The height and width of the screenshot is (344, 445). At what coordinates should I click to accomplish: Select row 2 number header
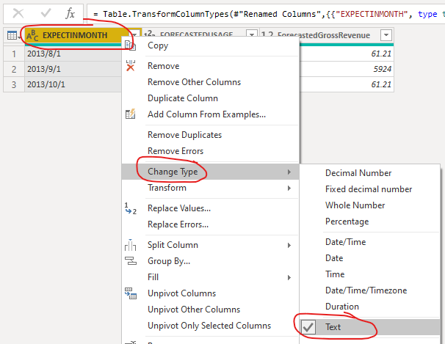pos(14,69)
